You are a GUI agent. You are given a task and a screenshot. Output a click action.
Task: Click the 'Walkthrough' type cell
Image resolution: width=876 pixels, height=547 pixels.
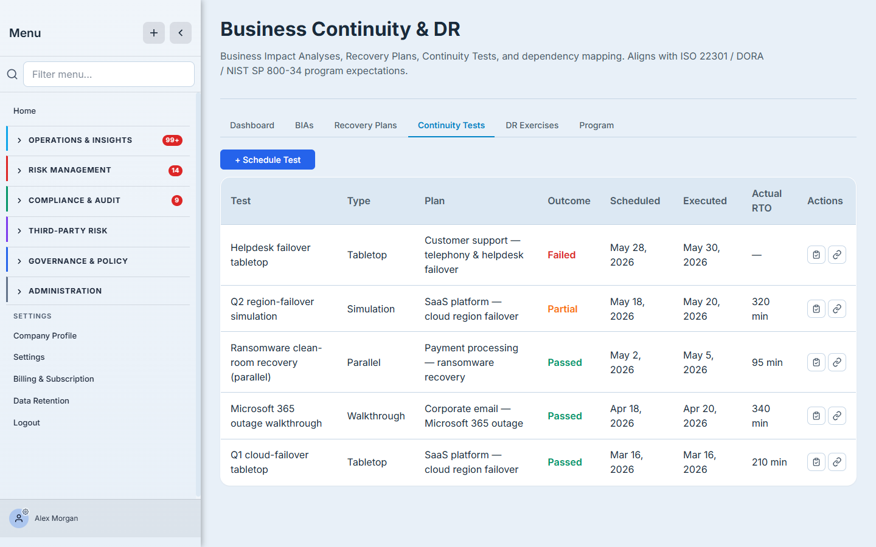(376, 416)
